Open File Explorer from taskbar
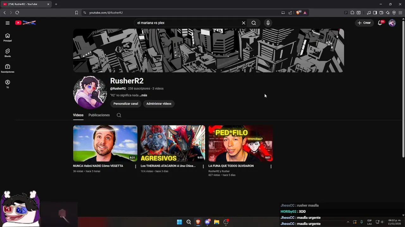Viewport: 405px width, 227px height. (x=217, y=222)
